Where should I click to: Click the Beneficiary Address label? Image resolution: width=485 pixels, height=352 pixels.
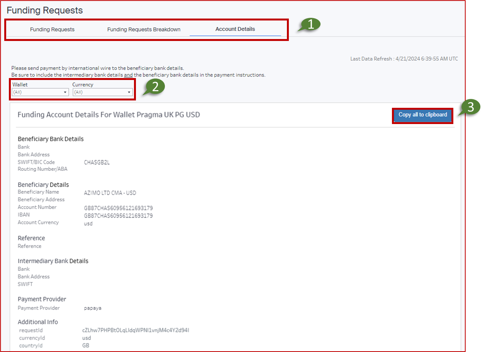pos(41,200)
